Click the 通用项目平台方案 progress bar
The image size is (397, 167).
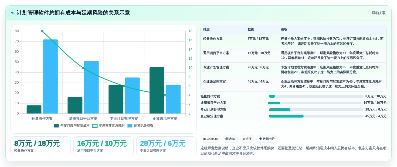(x=315, y=103)
